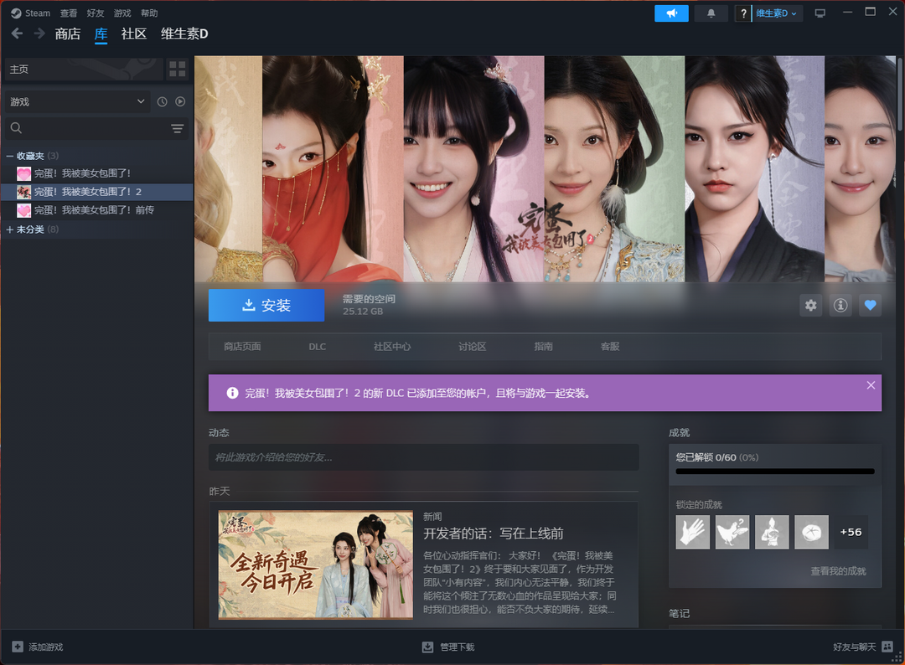This screenshot has height=665, width=905.
Task: Sort library by recent activity clock icon
Action: click(x=163, y=101)
